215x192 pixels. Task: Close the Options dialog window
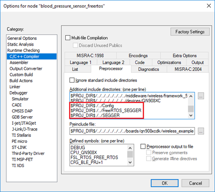[x=209, y=6]
